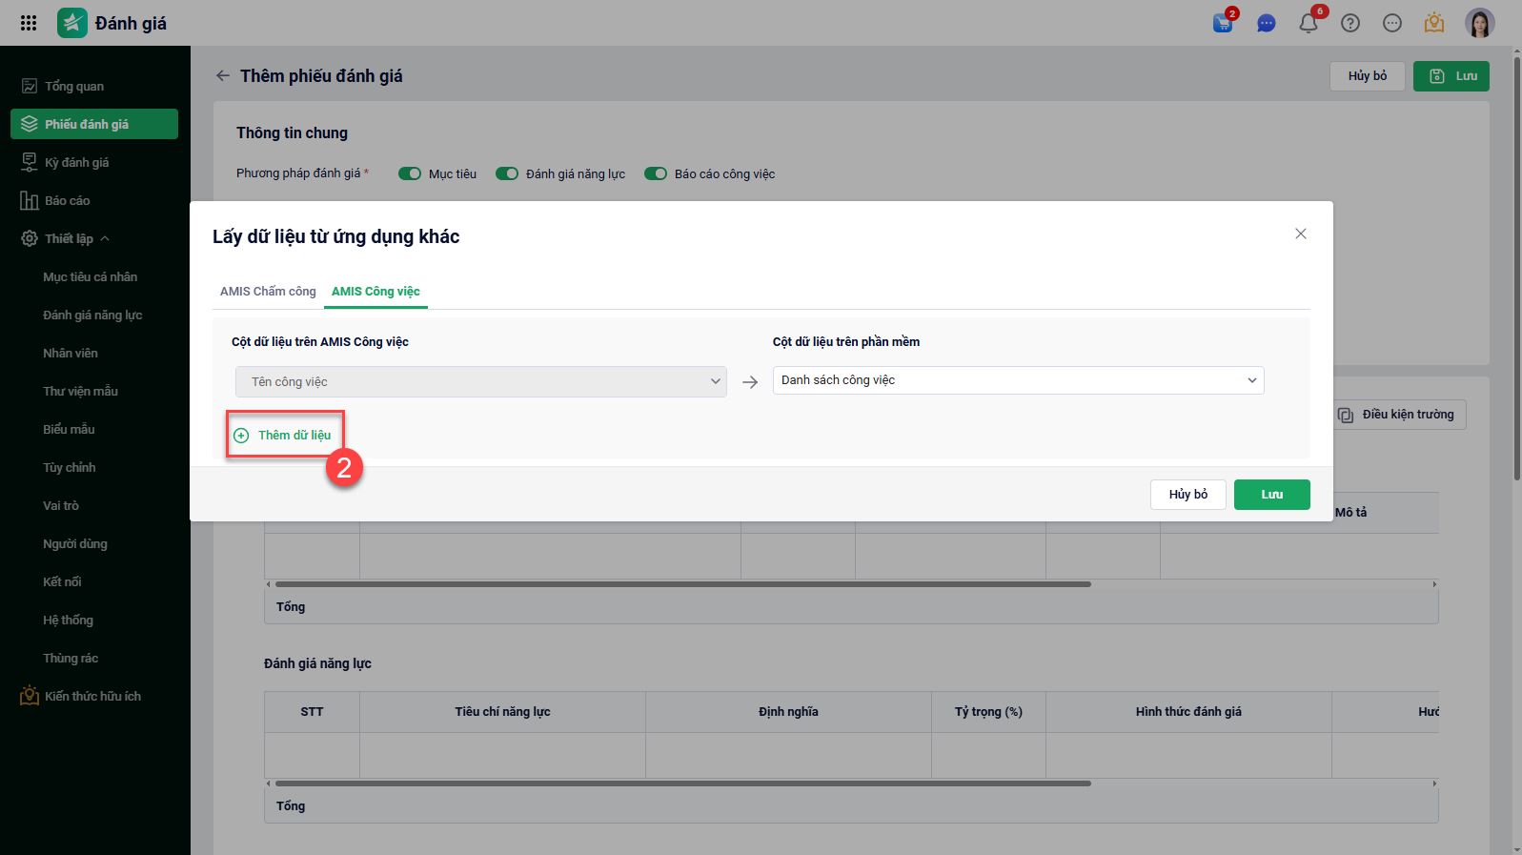1522x855 pixels.
Task: Click the green Lưu button in dialog
Action: 1271,495
